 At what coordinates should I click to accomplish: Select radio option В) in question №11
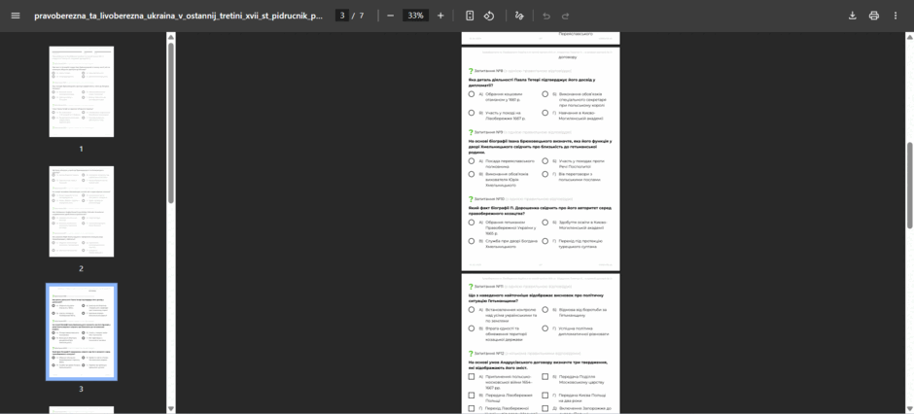[x=471, y=328]
